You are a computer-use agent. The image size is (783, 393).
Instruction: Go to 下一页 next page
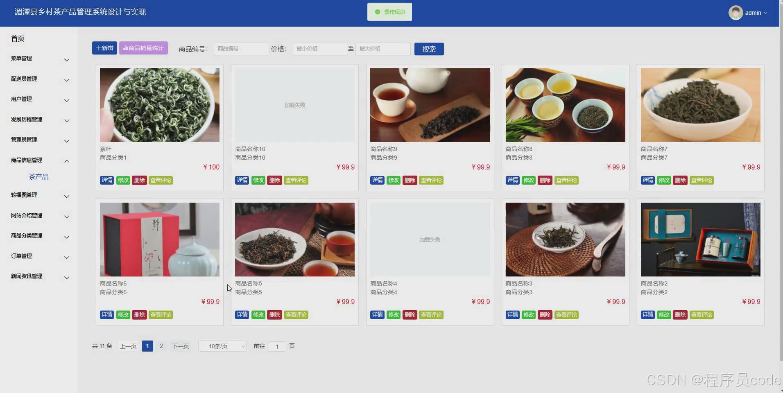click(181, 346)
